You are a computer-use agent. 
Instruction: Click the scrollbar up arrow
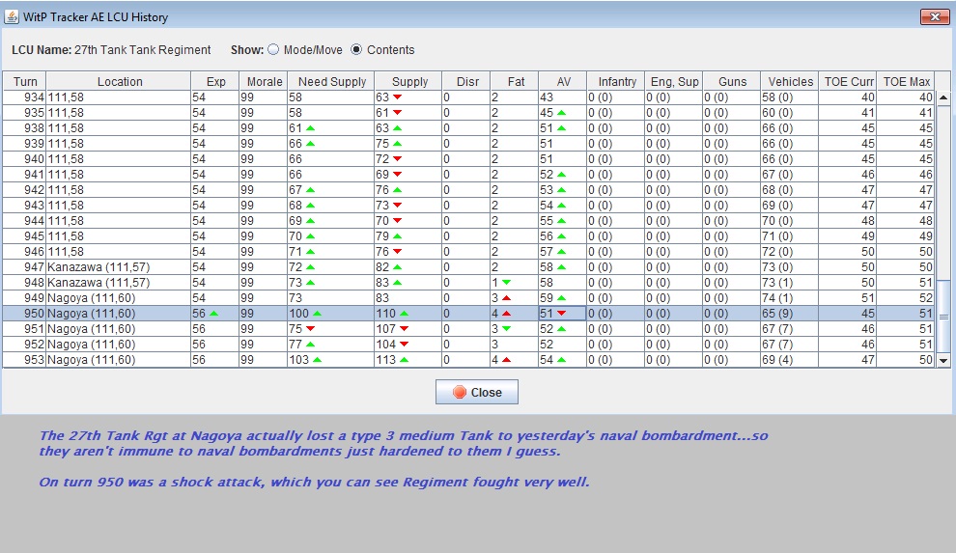943,97
